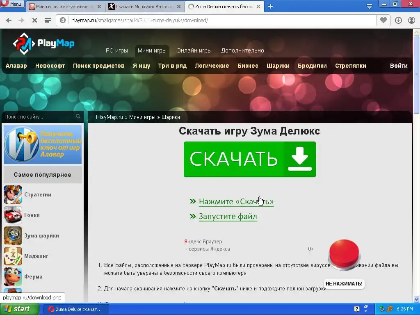The image size is (420, 315).
Task: Select the Поиск предметов category
Action: [99, 66]
